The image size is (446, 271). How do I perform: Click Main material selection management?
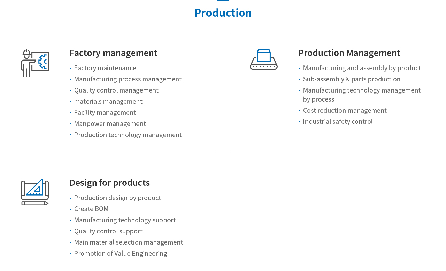click(128, 242)
